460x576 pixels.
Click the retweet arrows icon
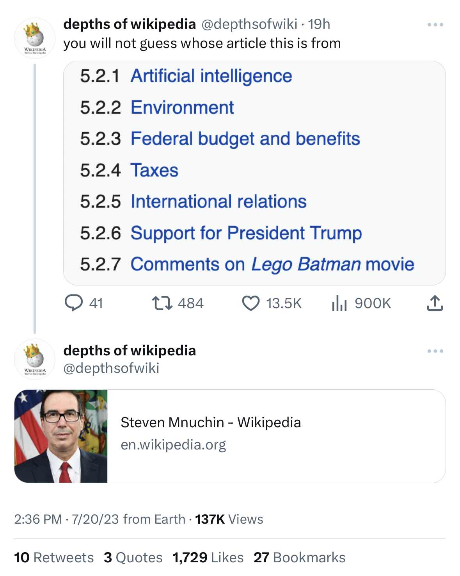click(162, 303)
